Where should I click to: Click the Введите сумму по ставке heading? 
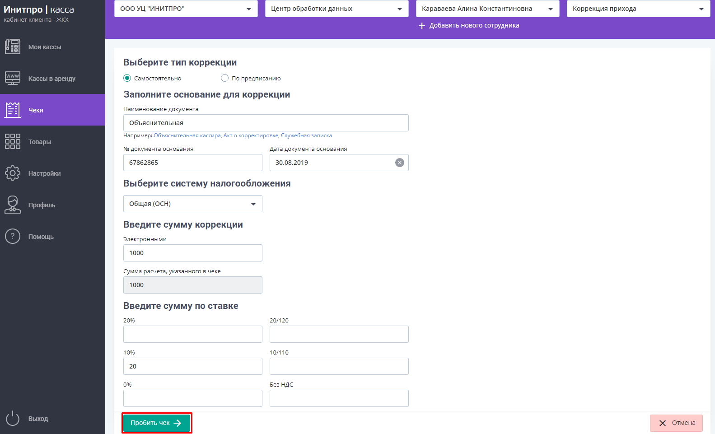(x=181, y=306)
